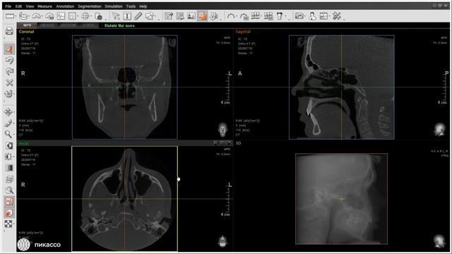Select the text annotation tool
This screenshot has width=452, height=254.
[x=127, y=16]
